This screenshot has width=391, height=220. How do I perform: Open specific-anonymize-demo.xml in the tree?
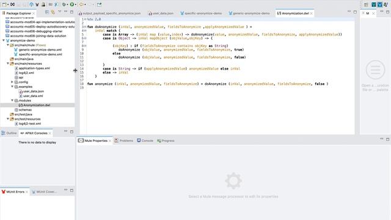pos(40,54)
